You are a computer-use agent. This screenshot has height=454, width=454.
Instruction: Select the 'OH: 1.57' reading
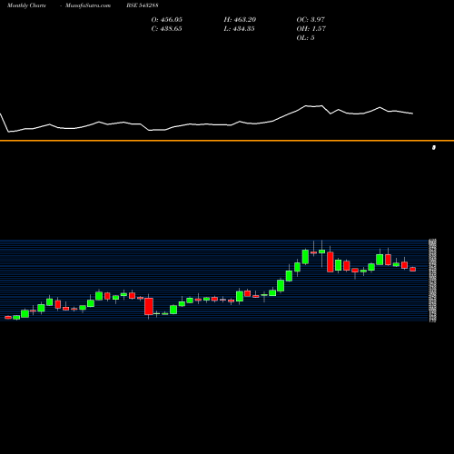pos(311,29)
